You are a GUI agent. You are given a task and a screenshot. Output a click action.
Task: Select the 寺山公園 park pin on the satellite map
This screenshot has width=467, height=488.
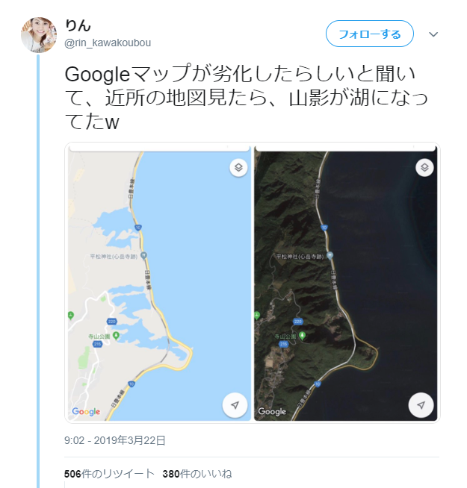[x=302, y=336]
